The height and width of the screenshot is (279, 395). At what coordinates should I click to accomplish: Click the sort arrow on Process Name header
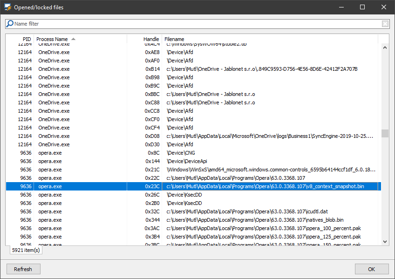(x=73, y=39)
